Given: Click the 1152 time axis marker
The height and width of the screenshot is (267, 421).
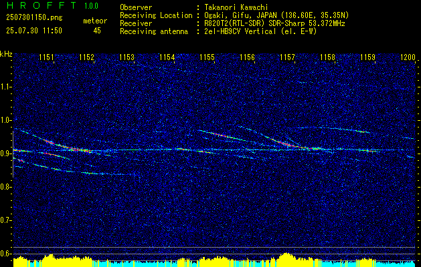Looking at the screenshot, I should [87, 57].
